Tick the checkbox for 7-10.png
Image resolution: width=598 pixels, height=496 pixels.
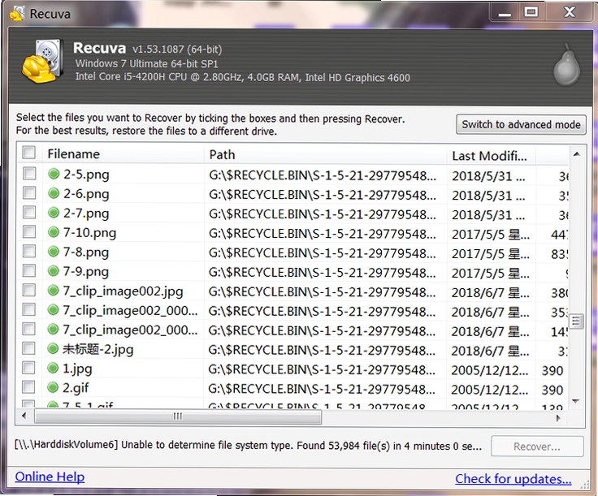[29, 231]
